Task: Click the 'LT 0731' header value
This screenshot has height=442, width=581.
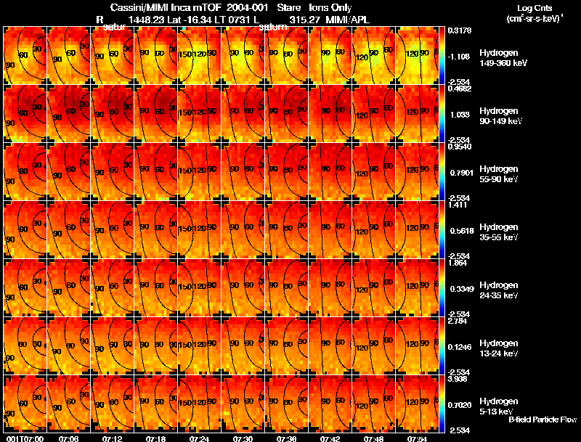Action: click(x=232, y=20)
